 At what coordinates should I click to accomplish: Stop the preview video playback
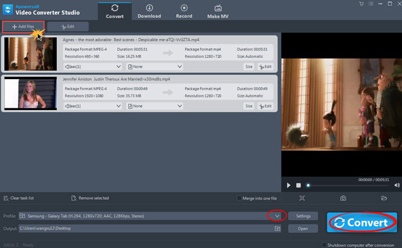pyautogui.click(x=299, y=185)
